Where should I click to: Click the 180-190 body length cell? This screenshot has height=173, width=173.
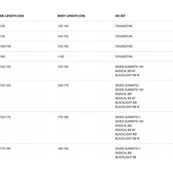[63, 148]
